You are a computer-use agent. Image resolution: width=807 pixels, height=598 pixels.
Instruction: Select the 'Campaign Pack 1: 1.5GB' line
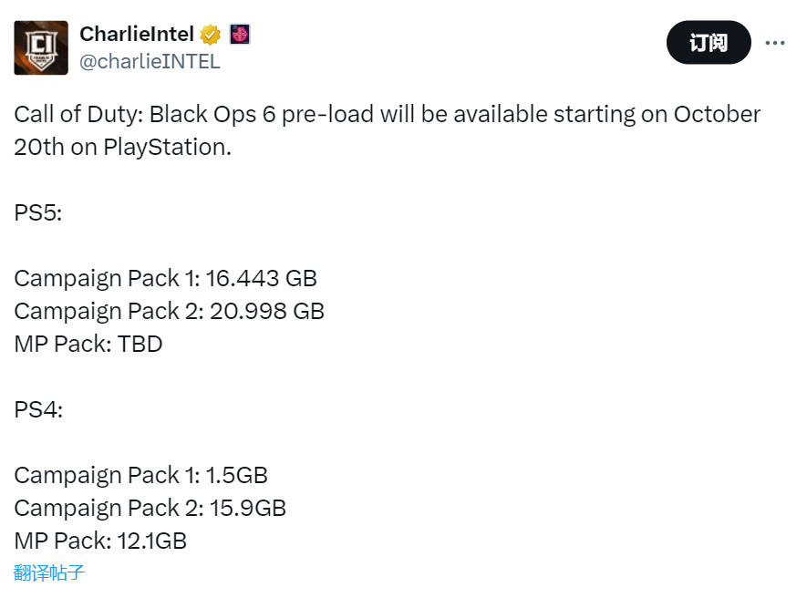(x=141, y=476)
